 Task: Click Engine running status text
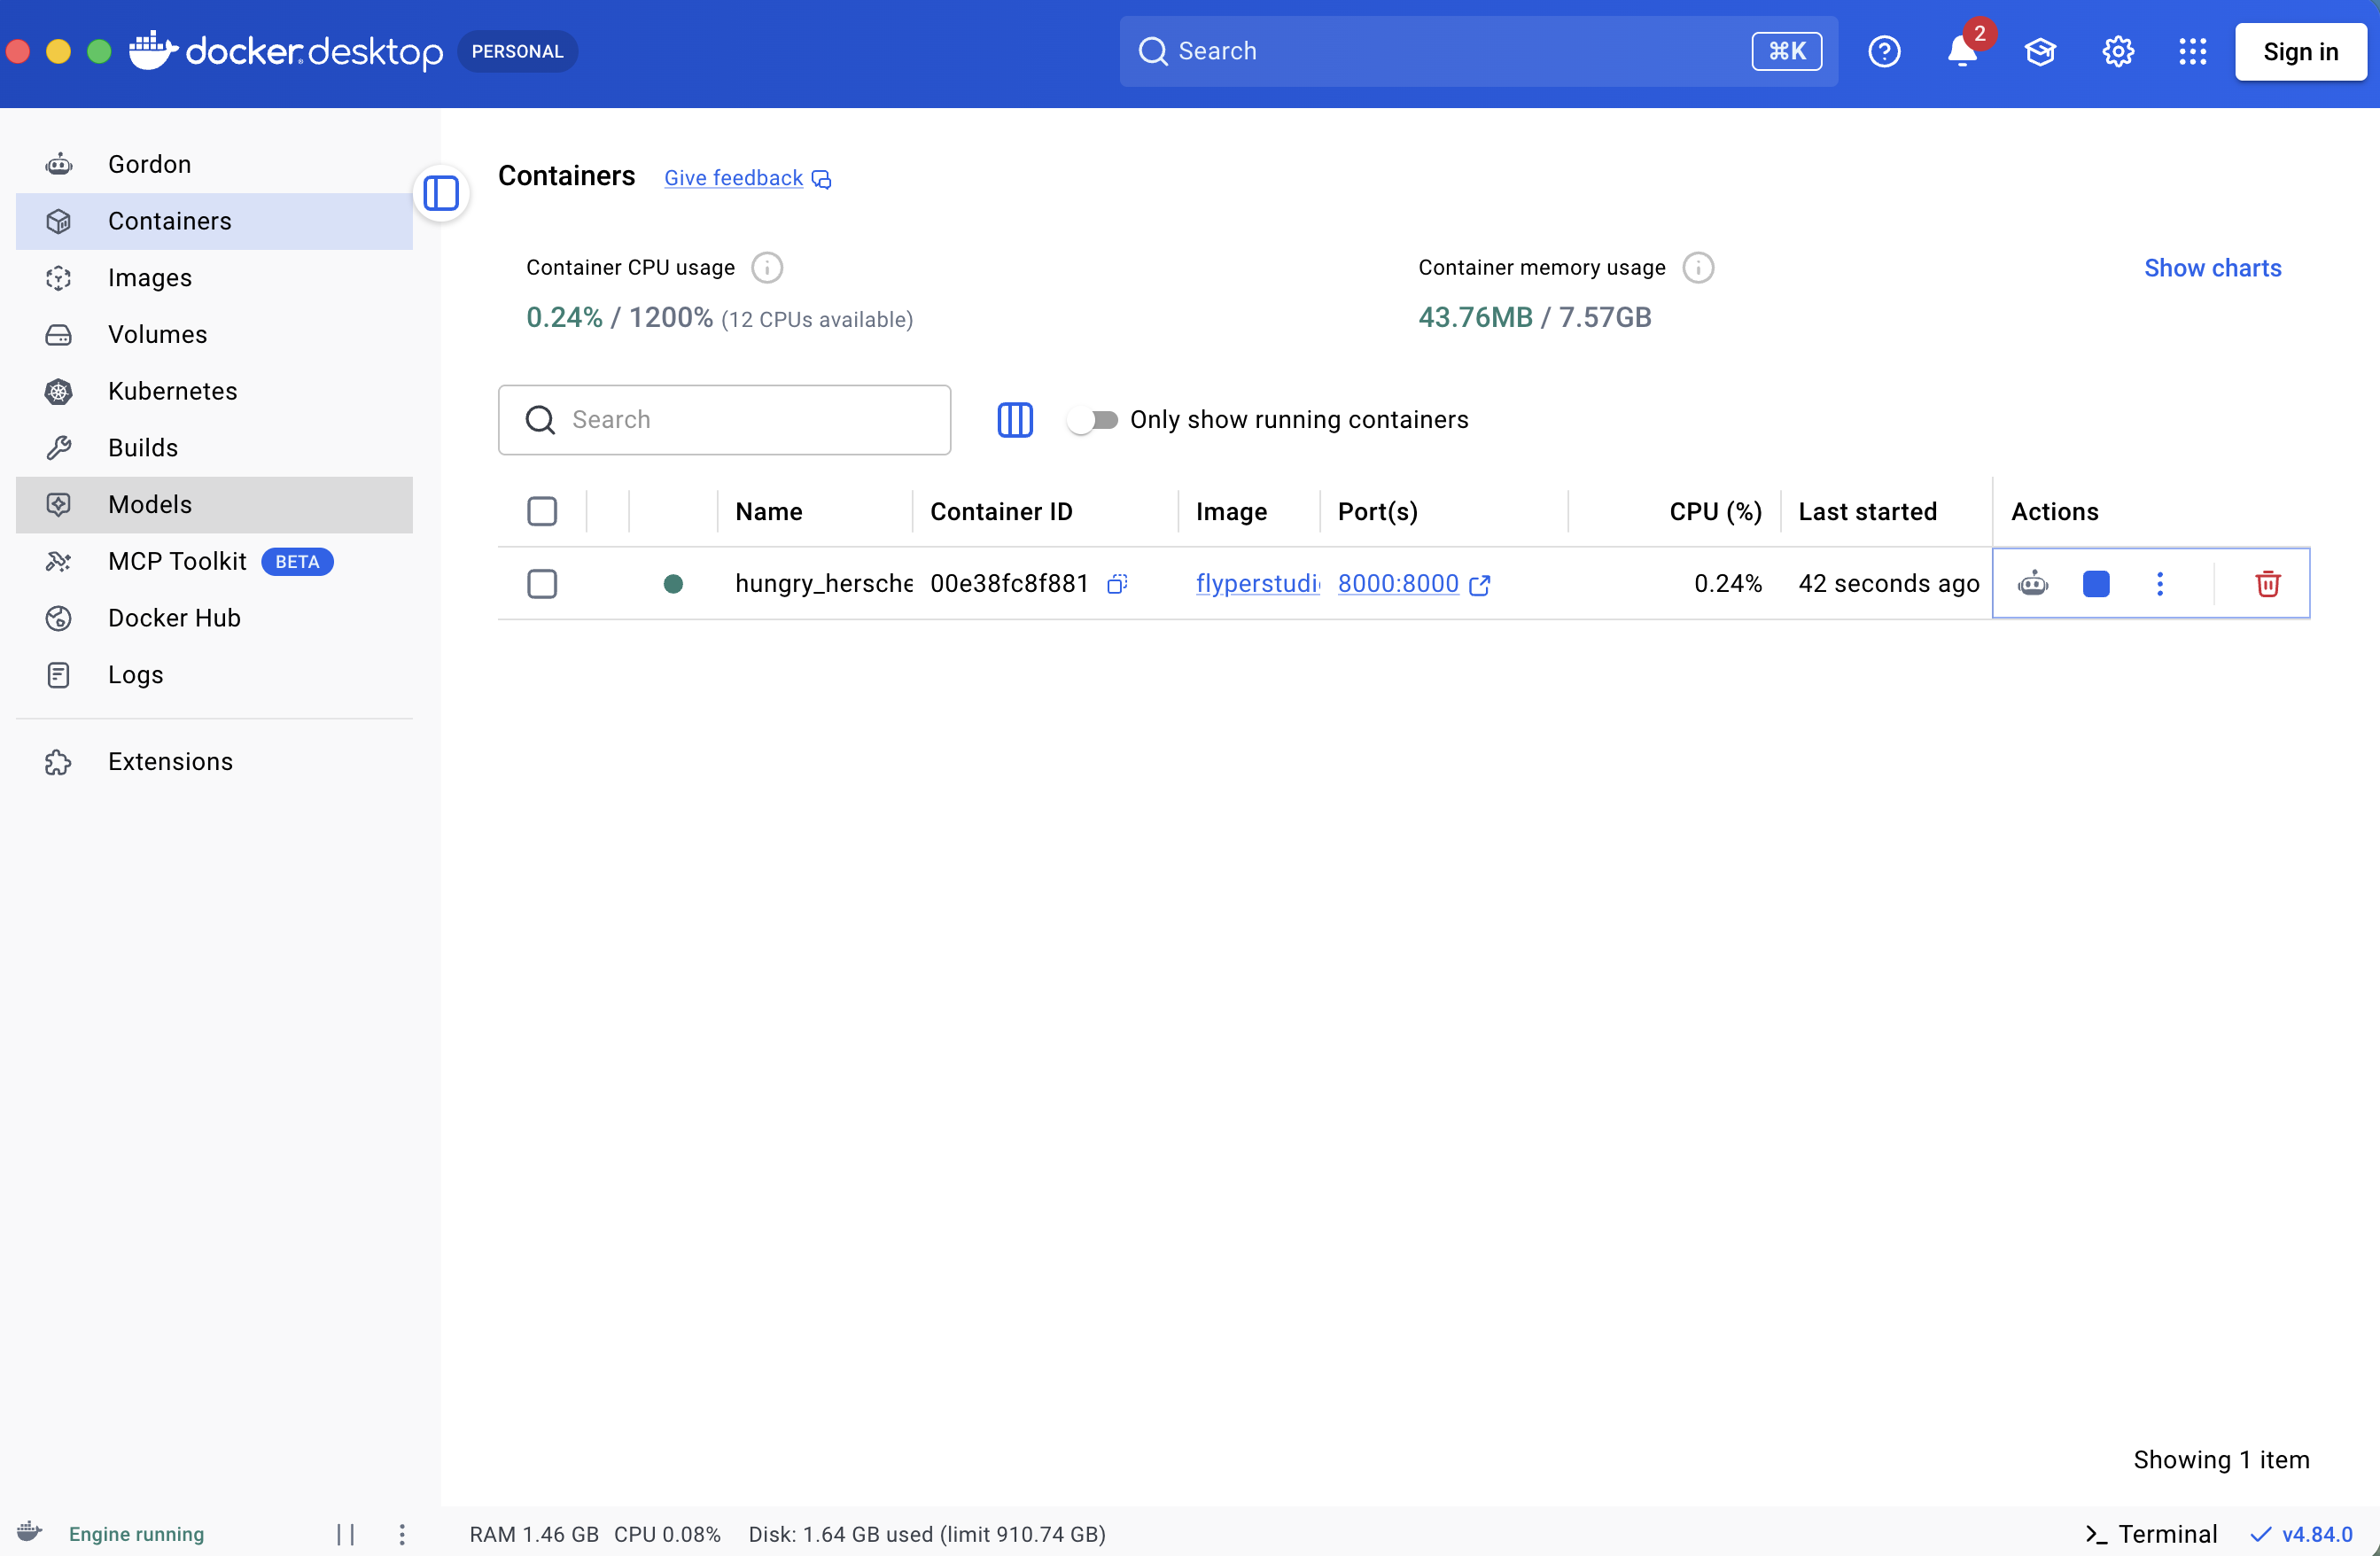click(x=136, y=1534)
